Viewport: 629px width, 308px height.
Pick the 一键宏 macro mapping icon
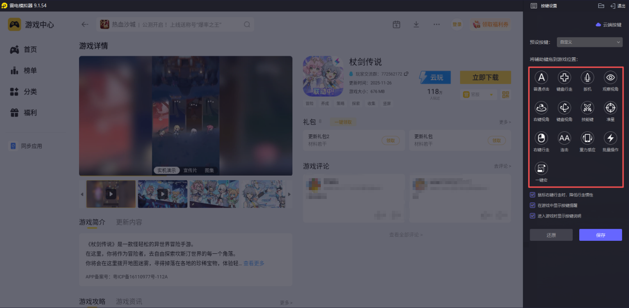[x=541, y=168]
